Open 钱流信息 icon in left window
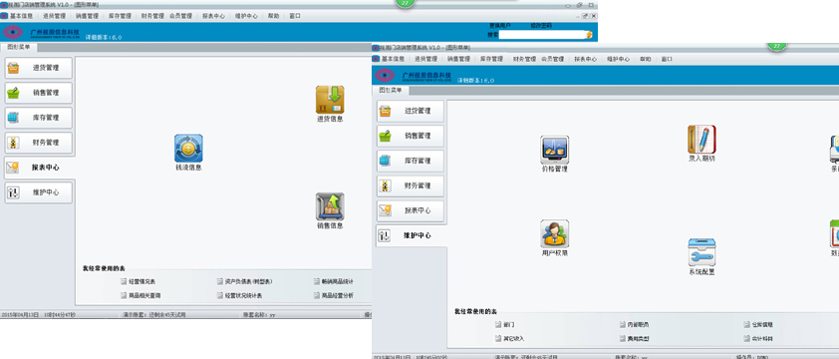The height and width of the screenshot is (359, 839). click(188, 149)
